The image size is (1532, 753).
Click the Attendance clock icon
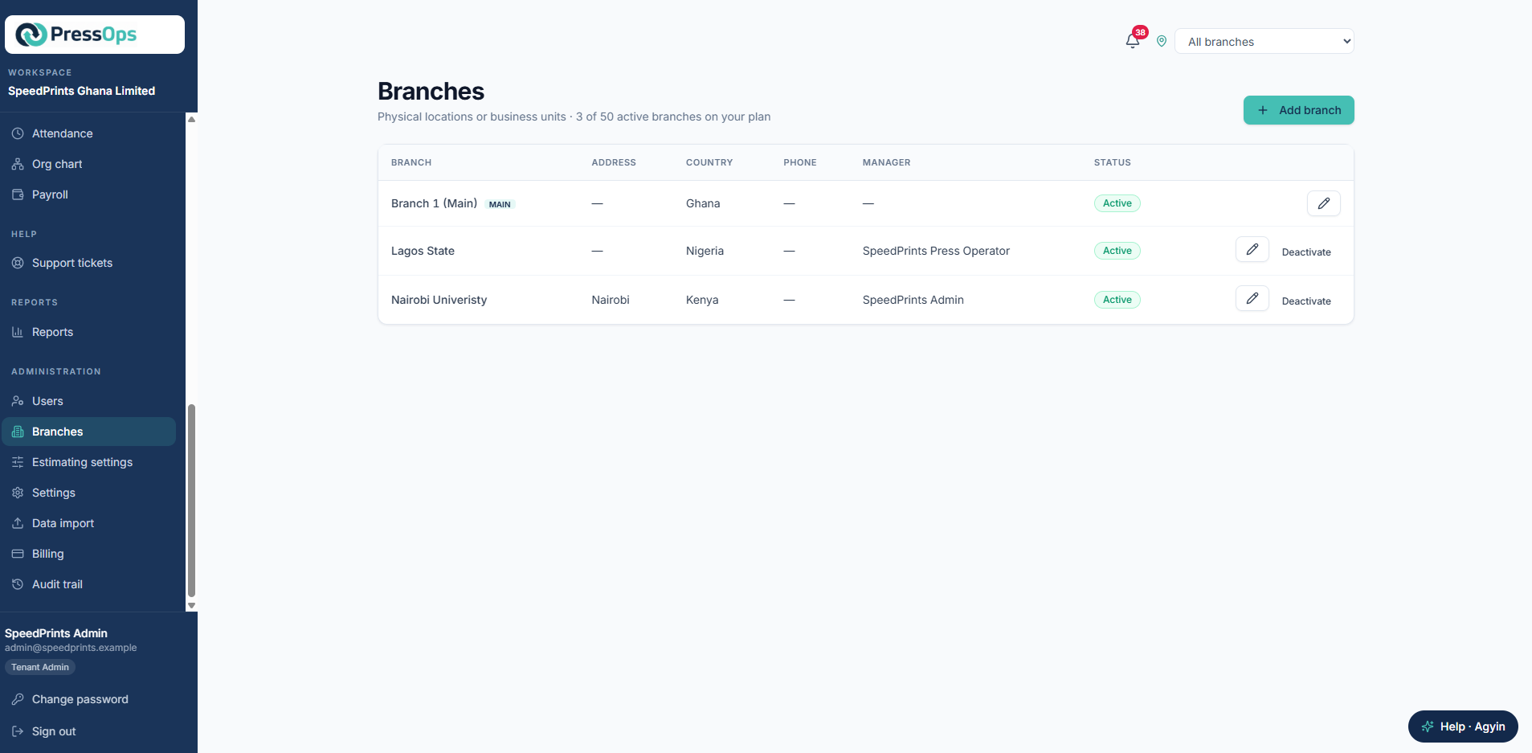click(18, 133)
